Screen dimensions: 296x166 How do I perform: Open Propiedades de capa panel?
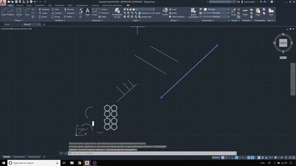tap(117, 12)
